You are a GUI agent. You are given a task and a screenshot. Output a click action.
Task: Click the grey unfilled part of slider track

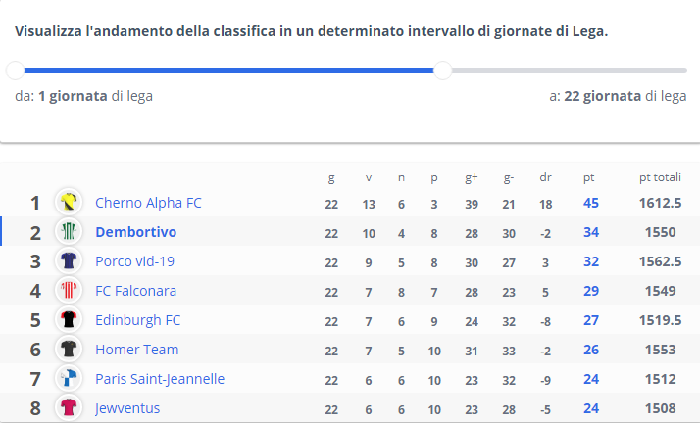(x=570, y=70)
